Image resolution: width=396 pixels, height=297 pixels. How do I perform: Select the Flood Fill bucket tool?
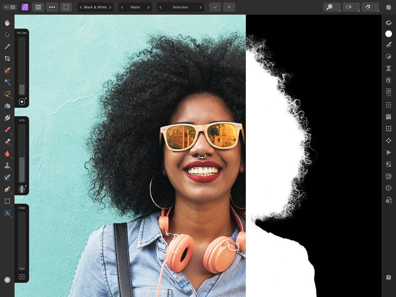7,106
